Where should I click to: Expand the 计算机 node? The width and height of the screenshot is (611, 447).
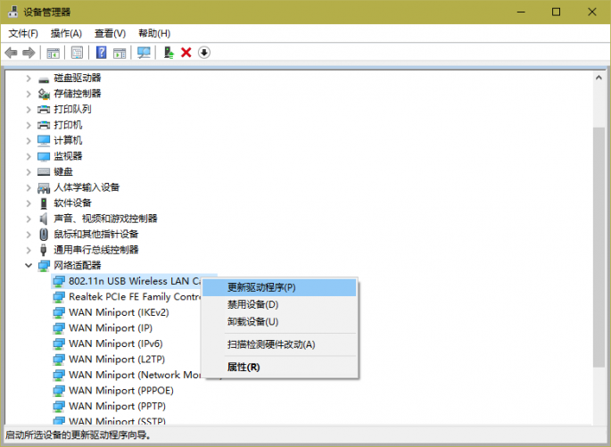click(x=29, y=141)
